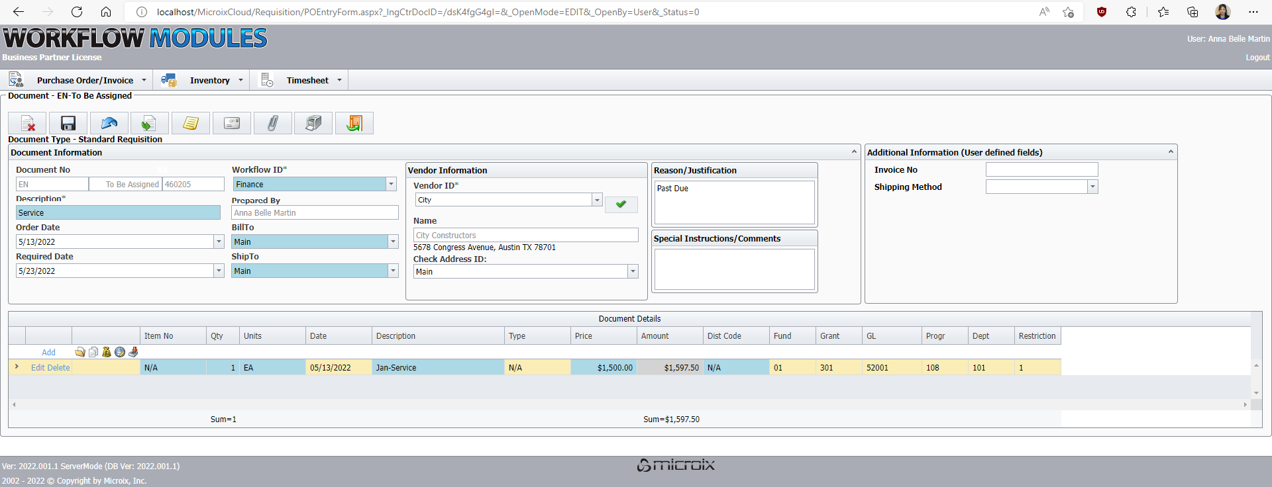Viewport: 1272px width, 487px height.
Task: Click the blue undo arrow icon
Action: [109, 123]
